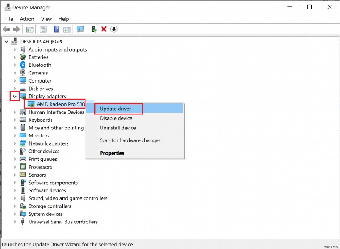This screenshot has height=249, width=340.
Task: Expand the Other devices category
Action: (x=14, y=151)
